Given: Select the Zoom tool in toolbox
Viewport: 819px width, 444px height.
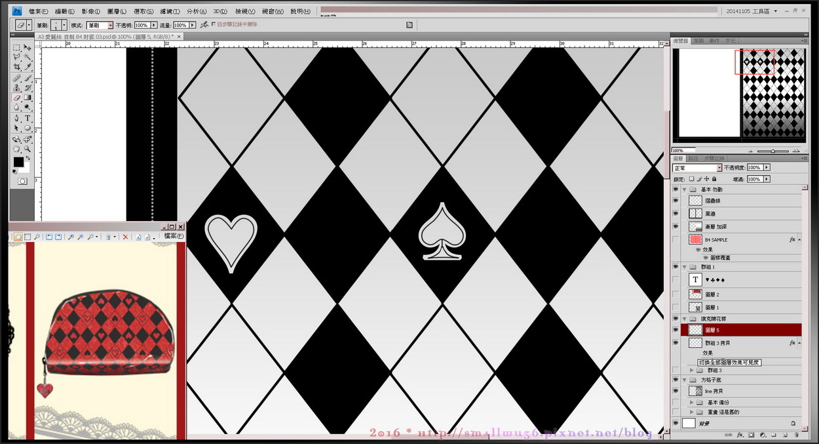Looking at the screenshot, I should 28,149.
